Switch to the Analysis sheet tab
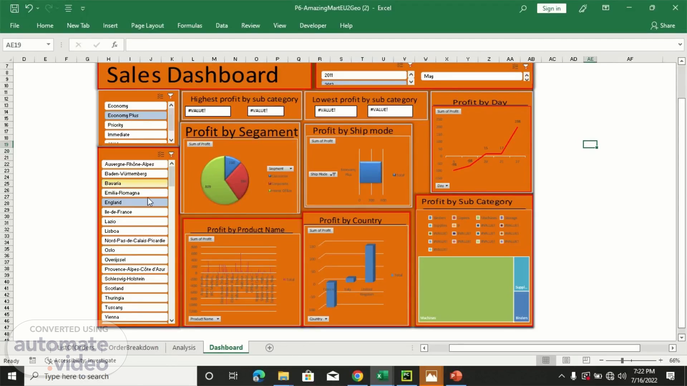Viewport: 687px width, 386px height. 184,347
